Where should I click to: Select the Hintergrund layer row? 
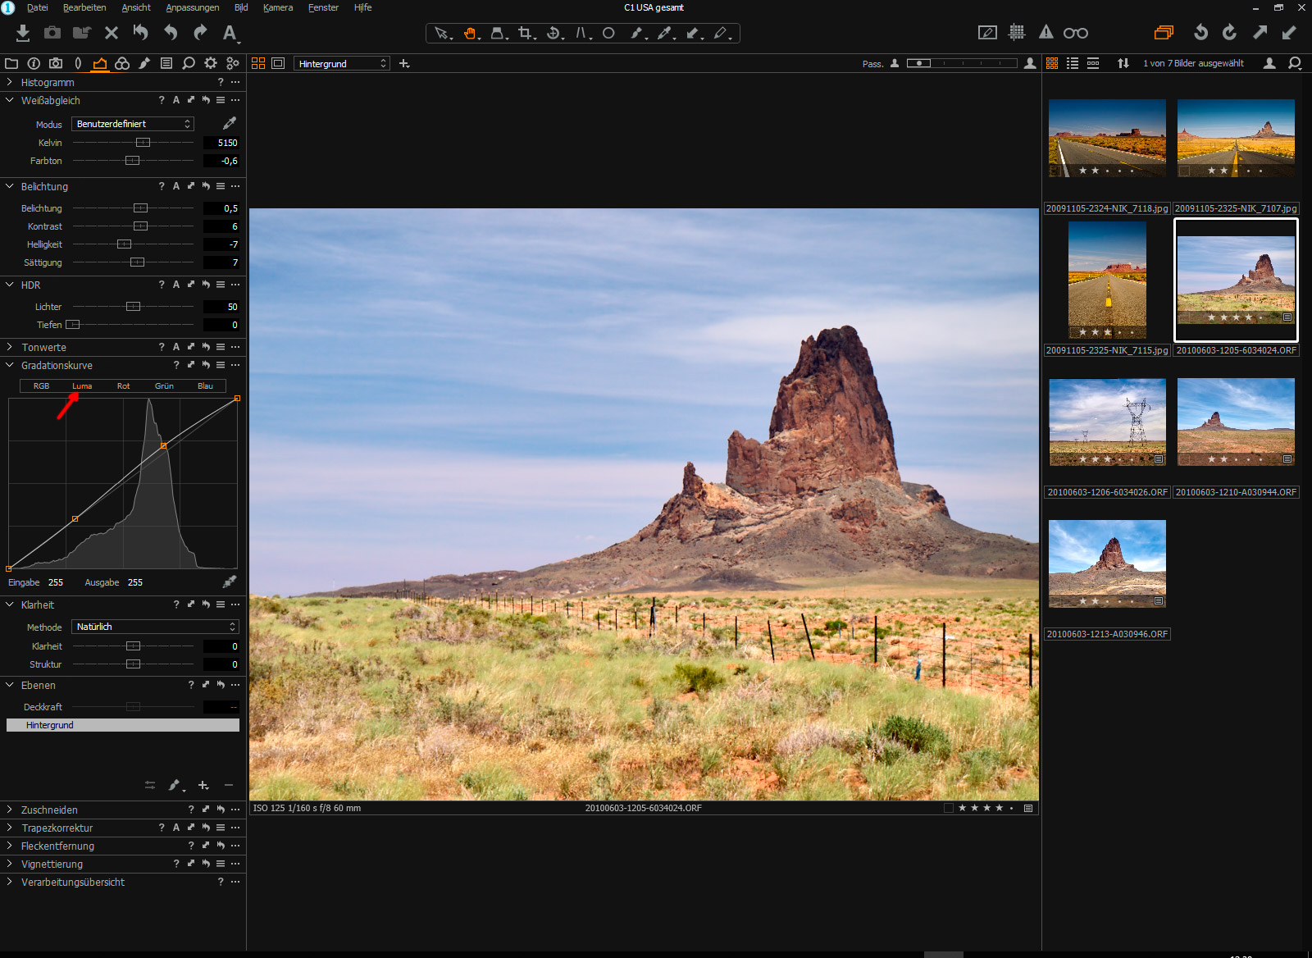point(123,725)
